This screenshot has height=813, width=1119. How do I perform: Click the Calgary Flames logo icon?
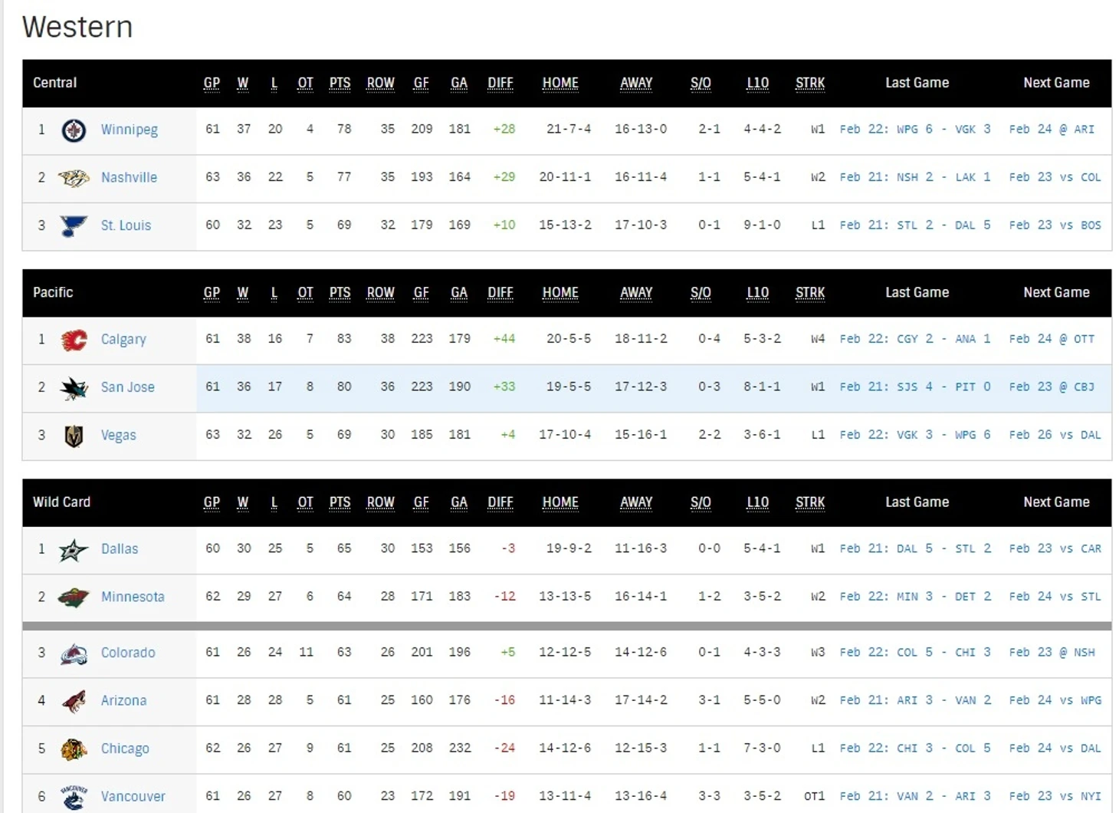pos(74,340)
